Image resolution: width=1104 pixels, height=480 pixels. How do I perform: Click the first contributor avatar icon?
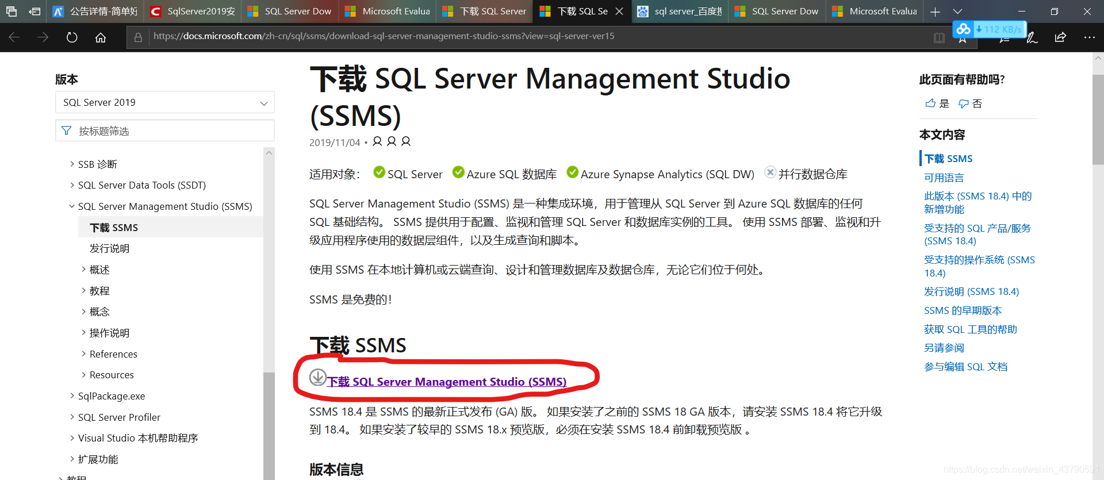(x=377, y=141)
